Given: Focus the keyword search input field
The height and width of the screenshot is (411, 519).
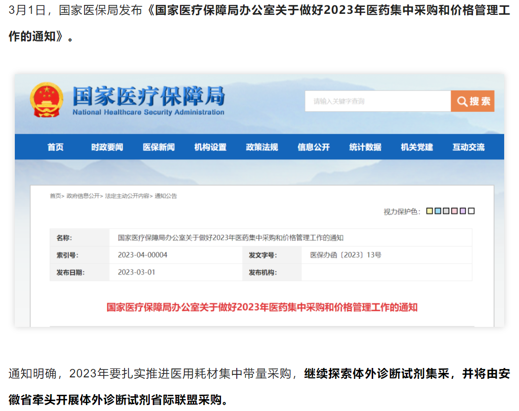Looking at the screenshot, I should tap(378, 101).
